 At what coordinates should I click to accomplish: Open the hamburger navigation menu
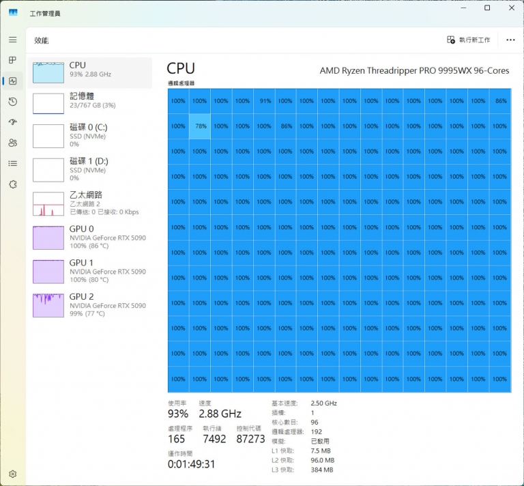coord(12,40)
